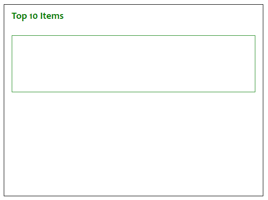Image resolution: width=268 pixels, height=200 pixels.
Task: Click the black outer frame's left border
Action: [4, 100]
